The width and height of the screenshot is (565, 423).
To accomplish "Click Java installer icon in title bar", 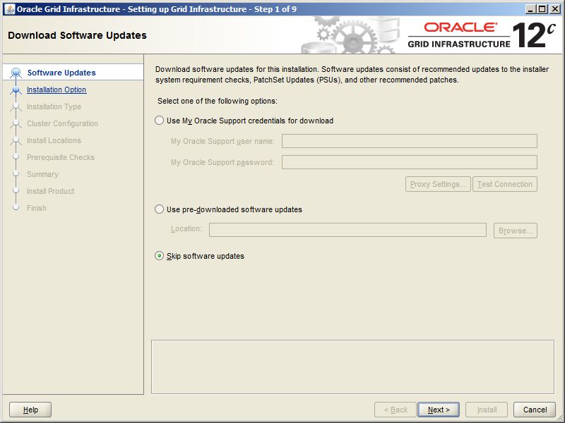I will pos(9,9).
